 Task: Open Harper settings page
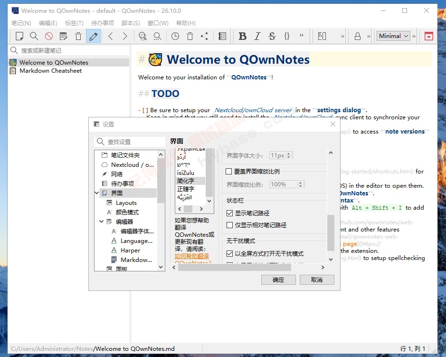tap(130, 250)
